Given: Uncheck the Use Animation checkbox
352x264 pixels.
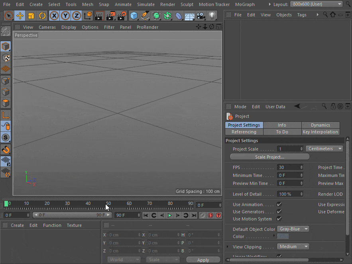Looking at the screenshot, I should coord(279,204).
